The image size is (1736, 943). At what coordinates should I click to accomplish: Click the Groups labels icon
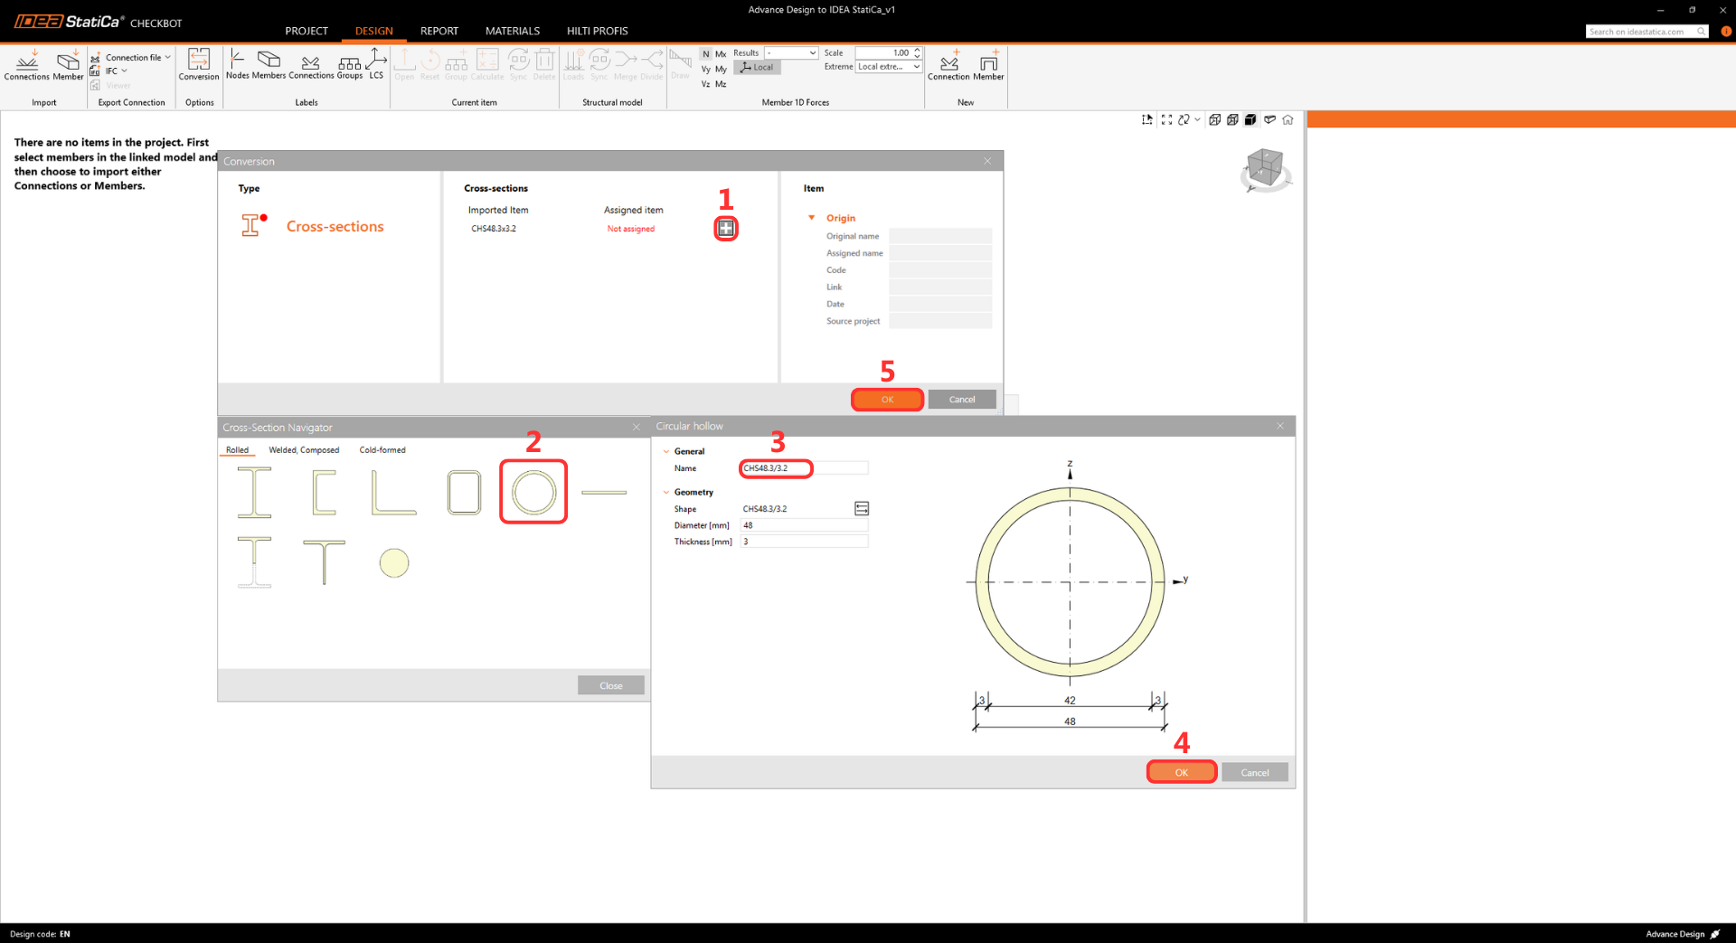[349, 63]
